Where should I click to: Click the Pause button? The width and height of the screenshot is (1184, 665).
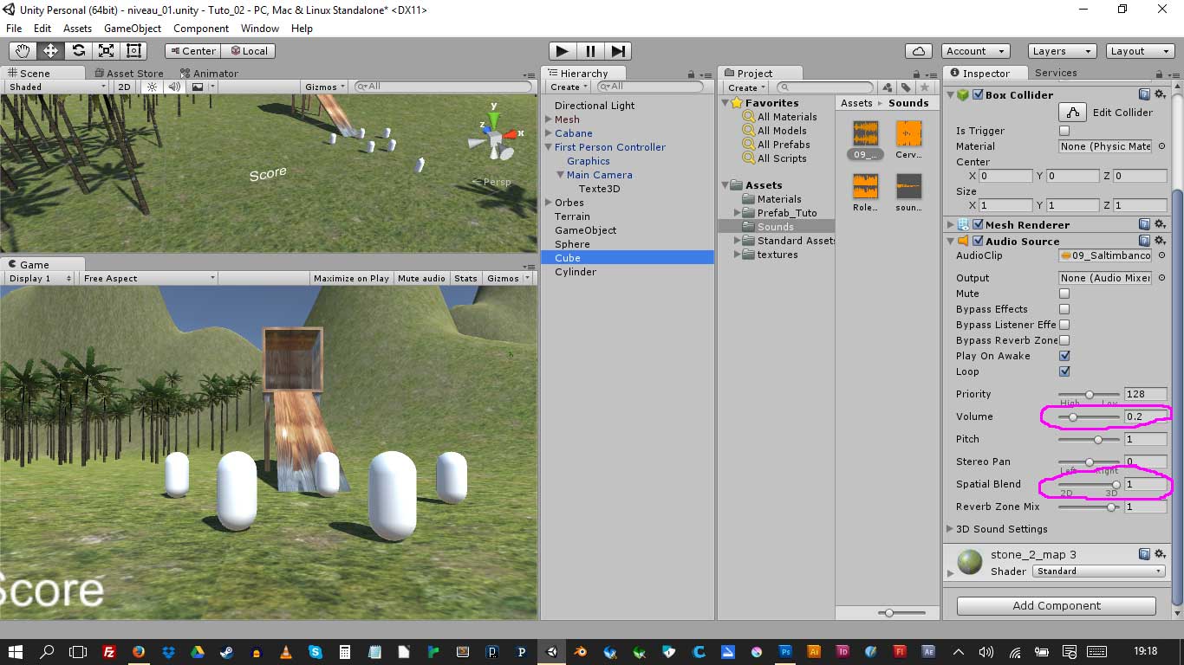(x=590, y=51)
